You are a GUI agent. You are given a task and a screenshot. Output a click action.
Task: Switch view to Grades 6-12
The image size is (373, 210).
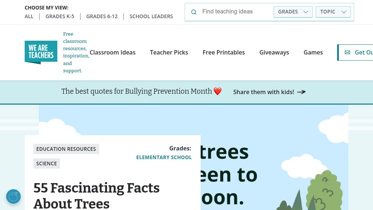click(x=102, y=16)
